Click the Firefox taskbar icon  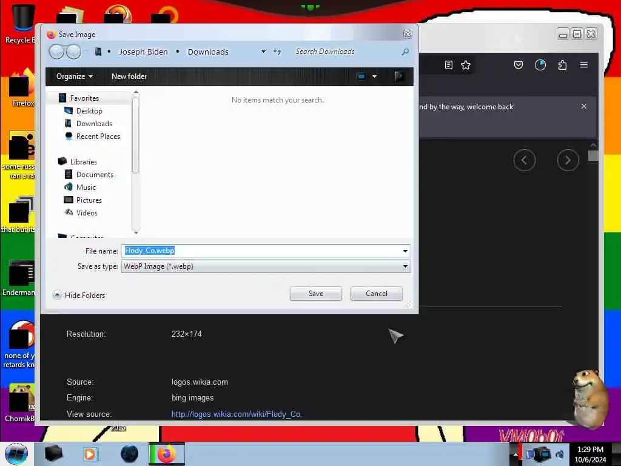click(167, 454)
